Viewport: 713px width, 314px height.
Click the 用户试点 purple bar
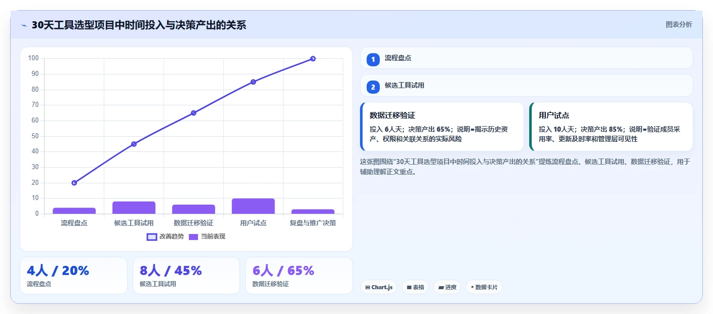click(253, 206)
